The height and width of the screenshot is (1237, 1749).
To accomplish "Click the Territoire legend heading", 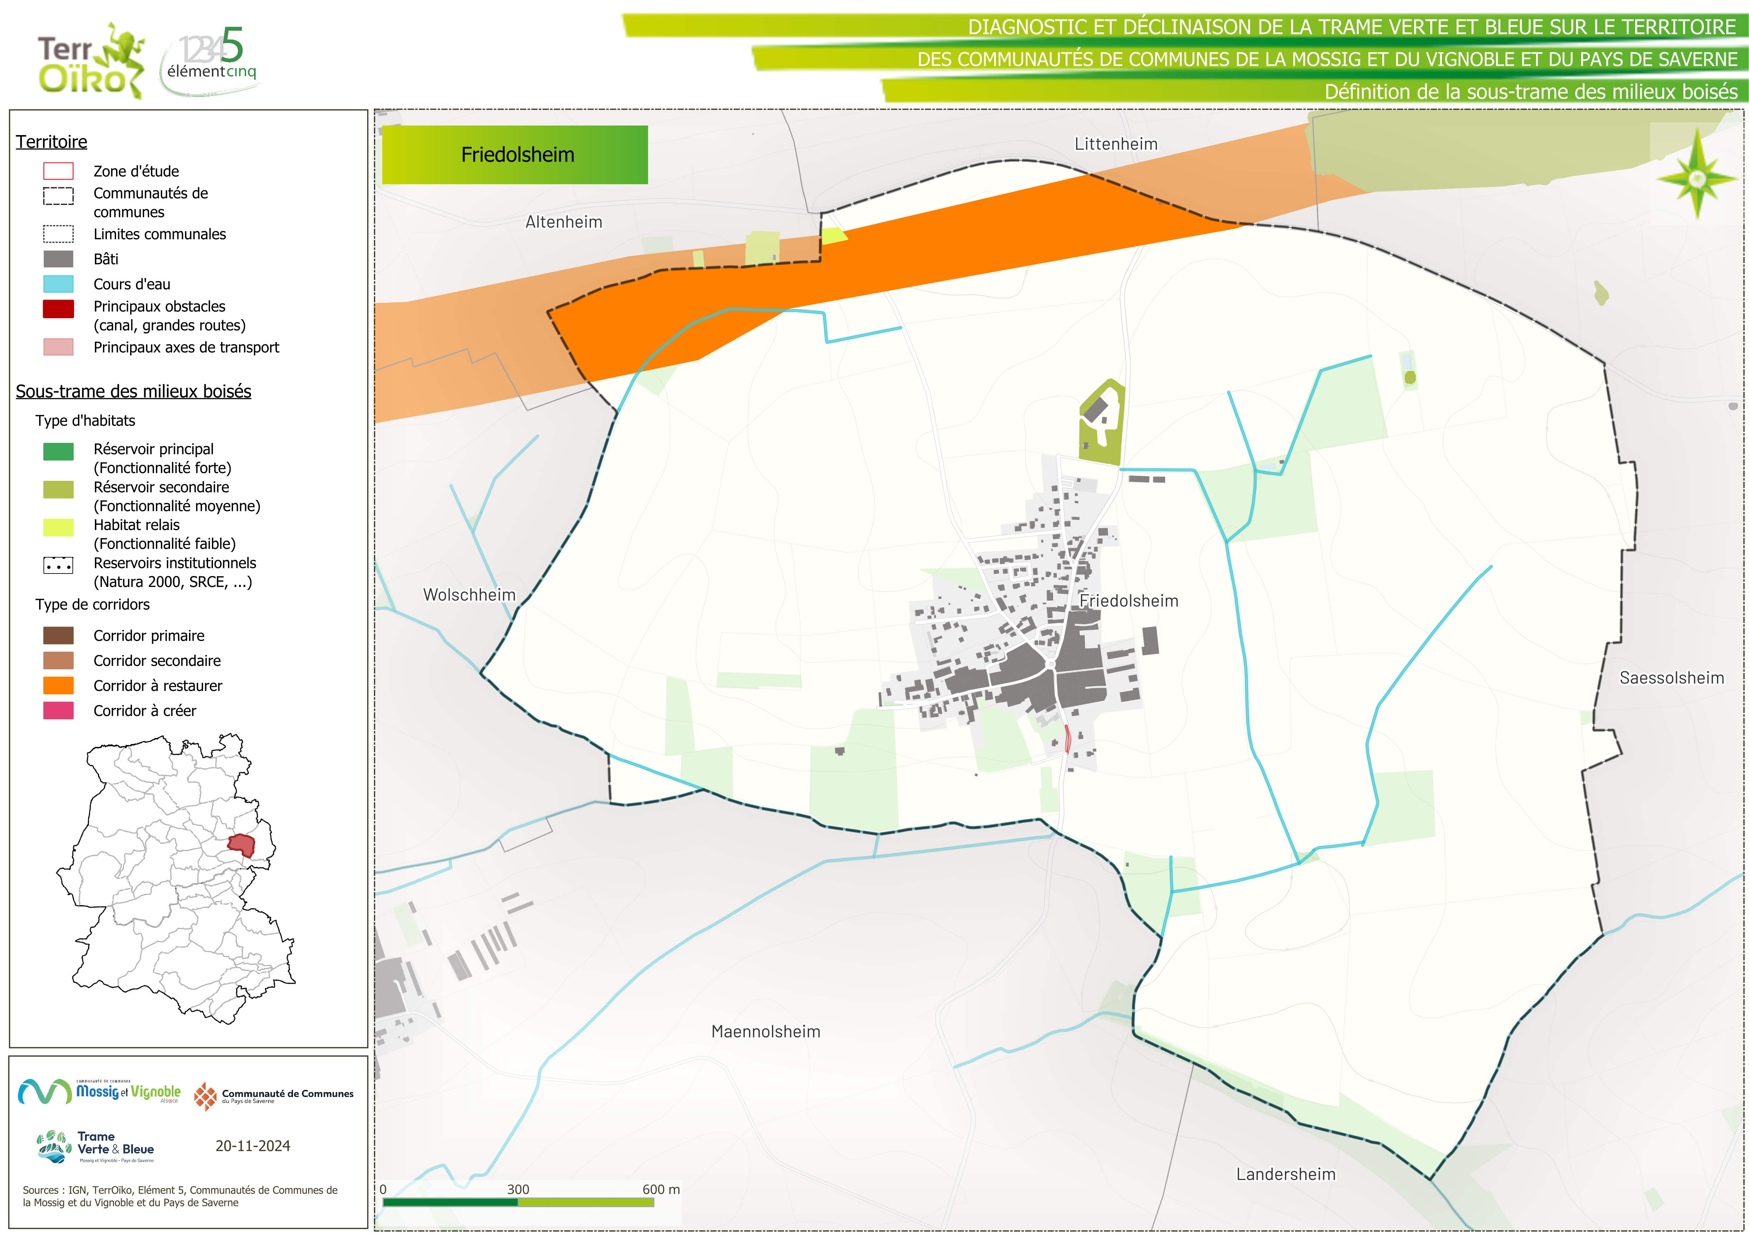I will (x=52, y=142).
